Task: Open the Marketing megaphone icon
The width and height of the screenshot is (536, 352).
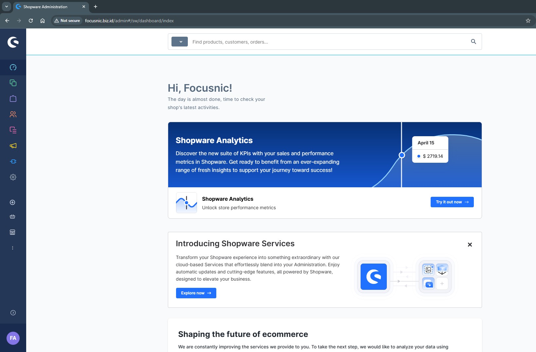Action: pos(13,146)
